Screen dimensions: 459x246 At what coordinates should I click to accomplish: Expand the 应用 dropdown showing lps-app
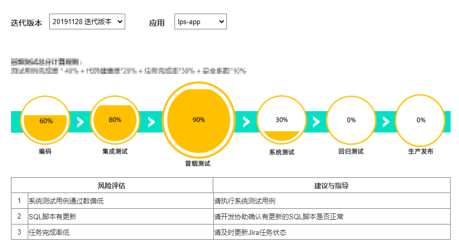[x=201, y=22]
